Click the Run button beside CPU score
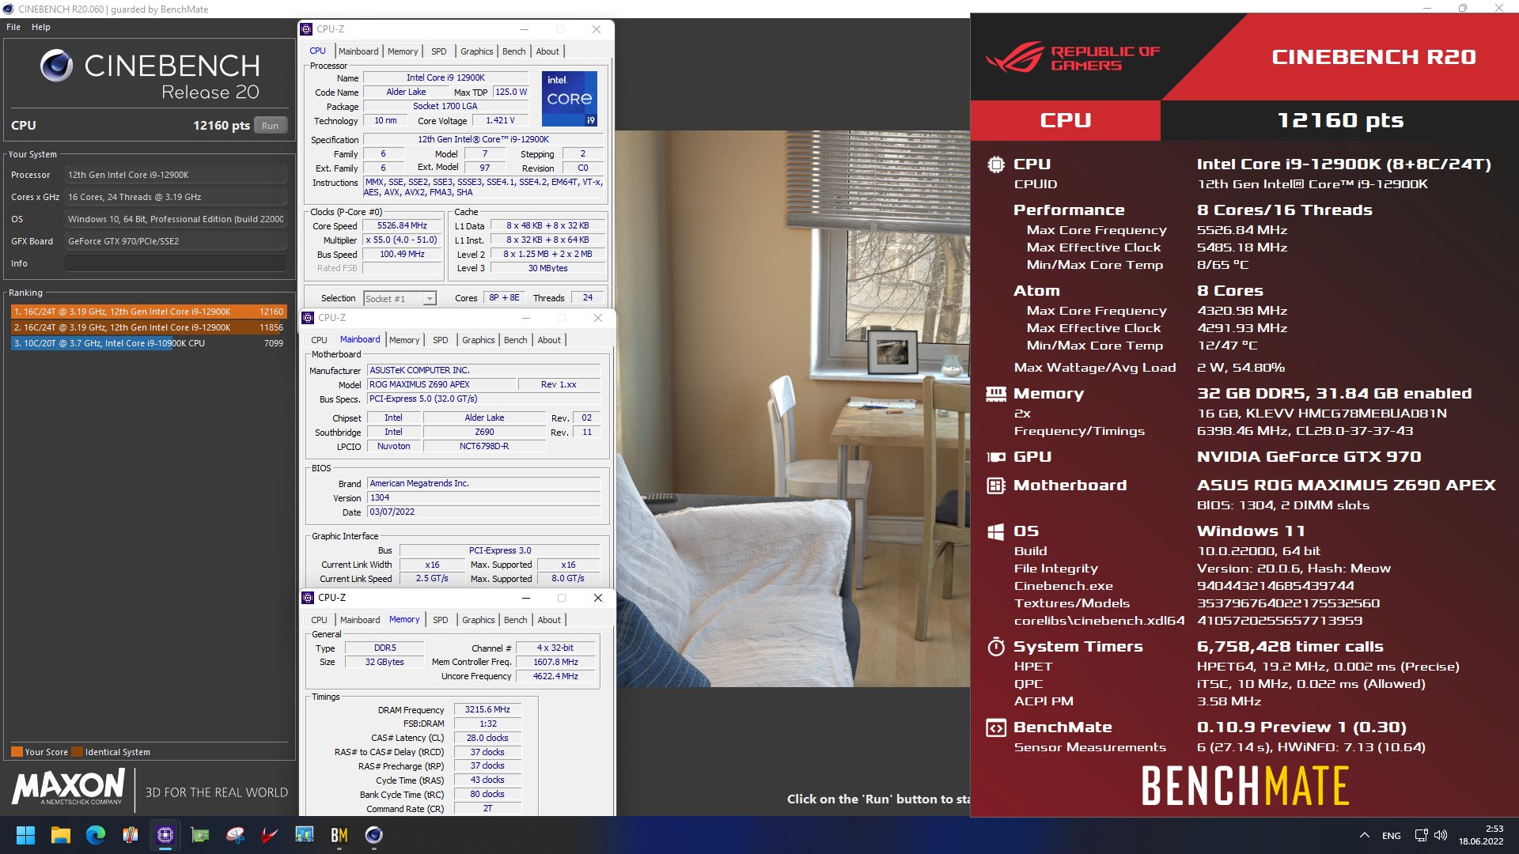This screenshot has width=1519, height=854. click(270, 126)
